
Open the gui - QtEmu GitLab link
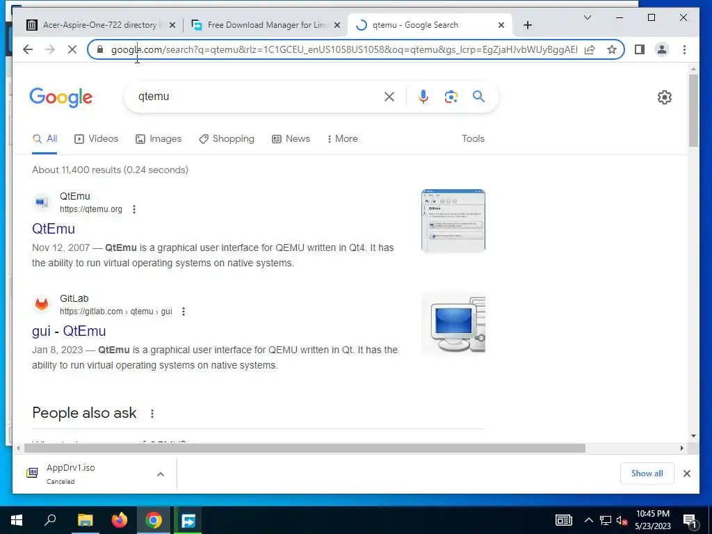(x=69, y=331)
